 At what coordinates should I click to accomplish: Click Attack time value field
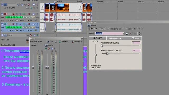pyautogui.click(x=136, y=43)
